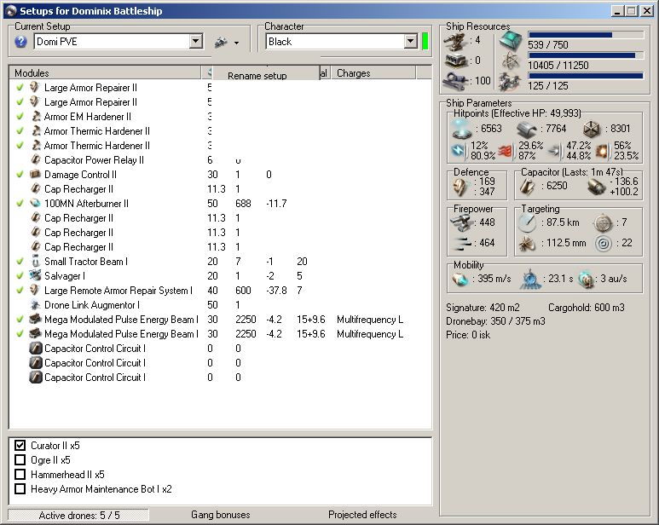Screen dimensions: 659x525
Task: Click the Active drones 5 / 5 button
Action: (x=78, y=515)
